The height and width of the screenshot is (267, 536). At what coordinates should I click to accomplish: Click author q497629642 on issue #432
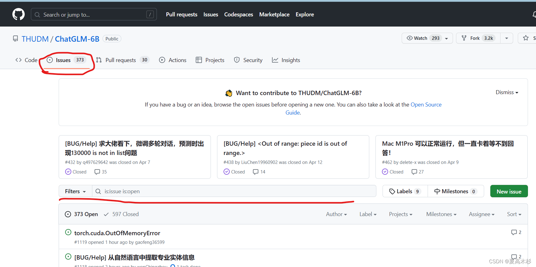point(95,162)
